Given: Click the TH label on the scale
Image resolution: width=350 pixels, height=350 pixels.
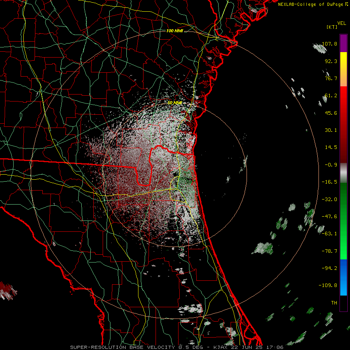Looking at the screenshot, I should (334, 303).
